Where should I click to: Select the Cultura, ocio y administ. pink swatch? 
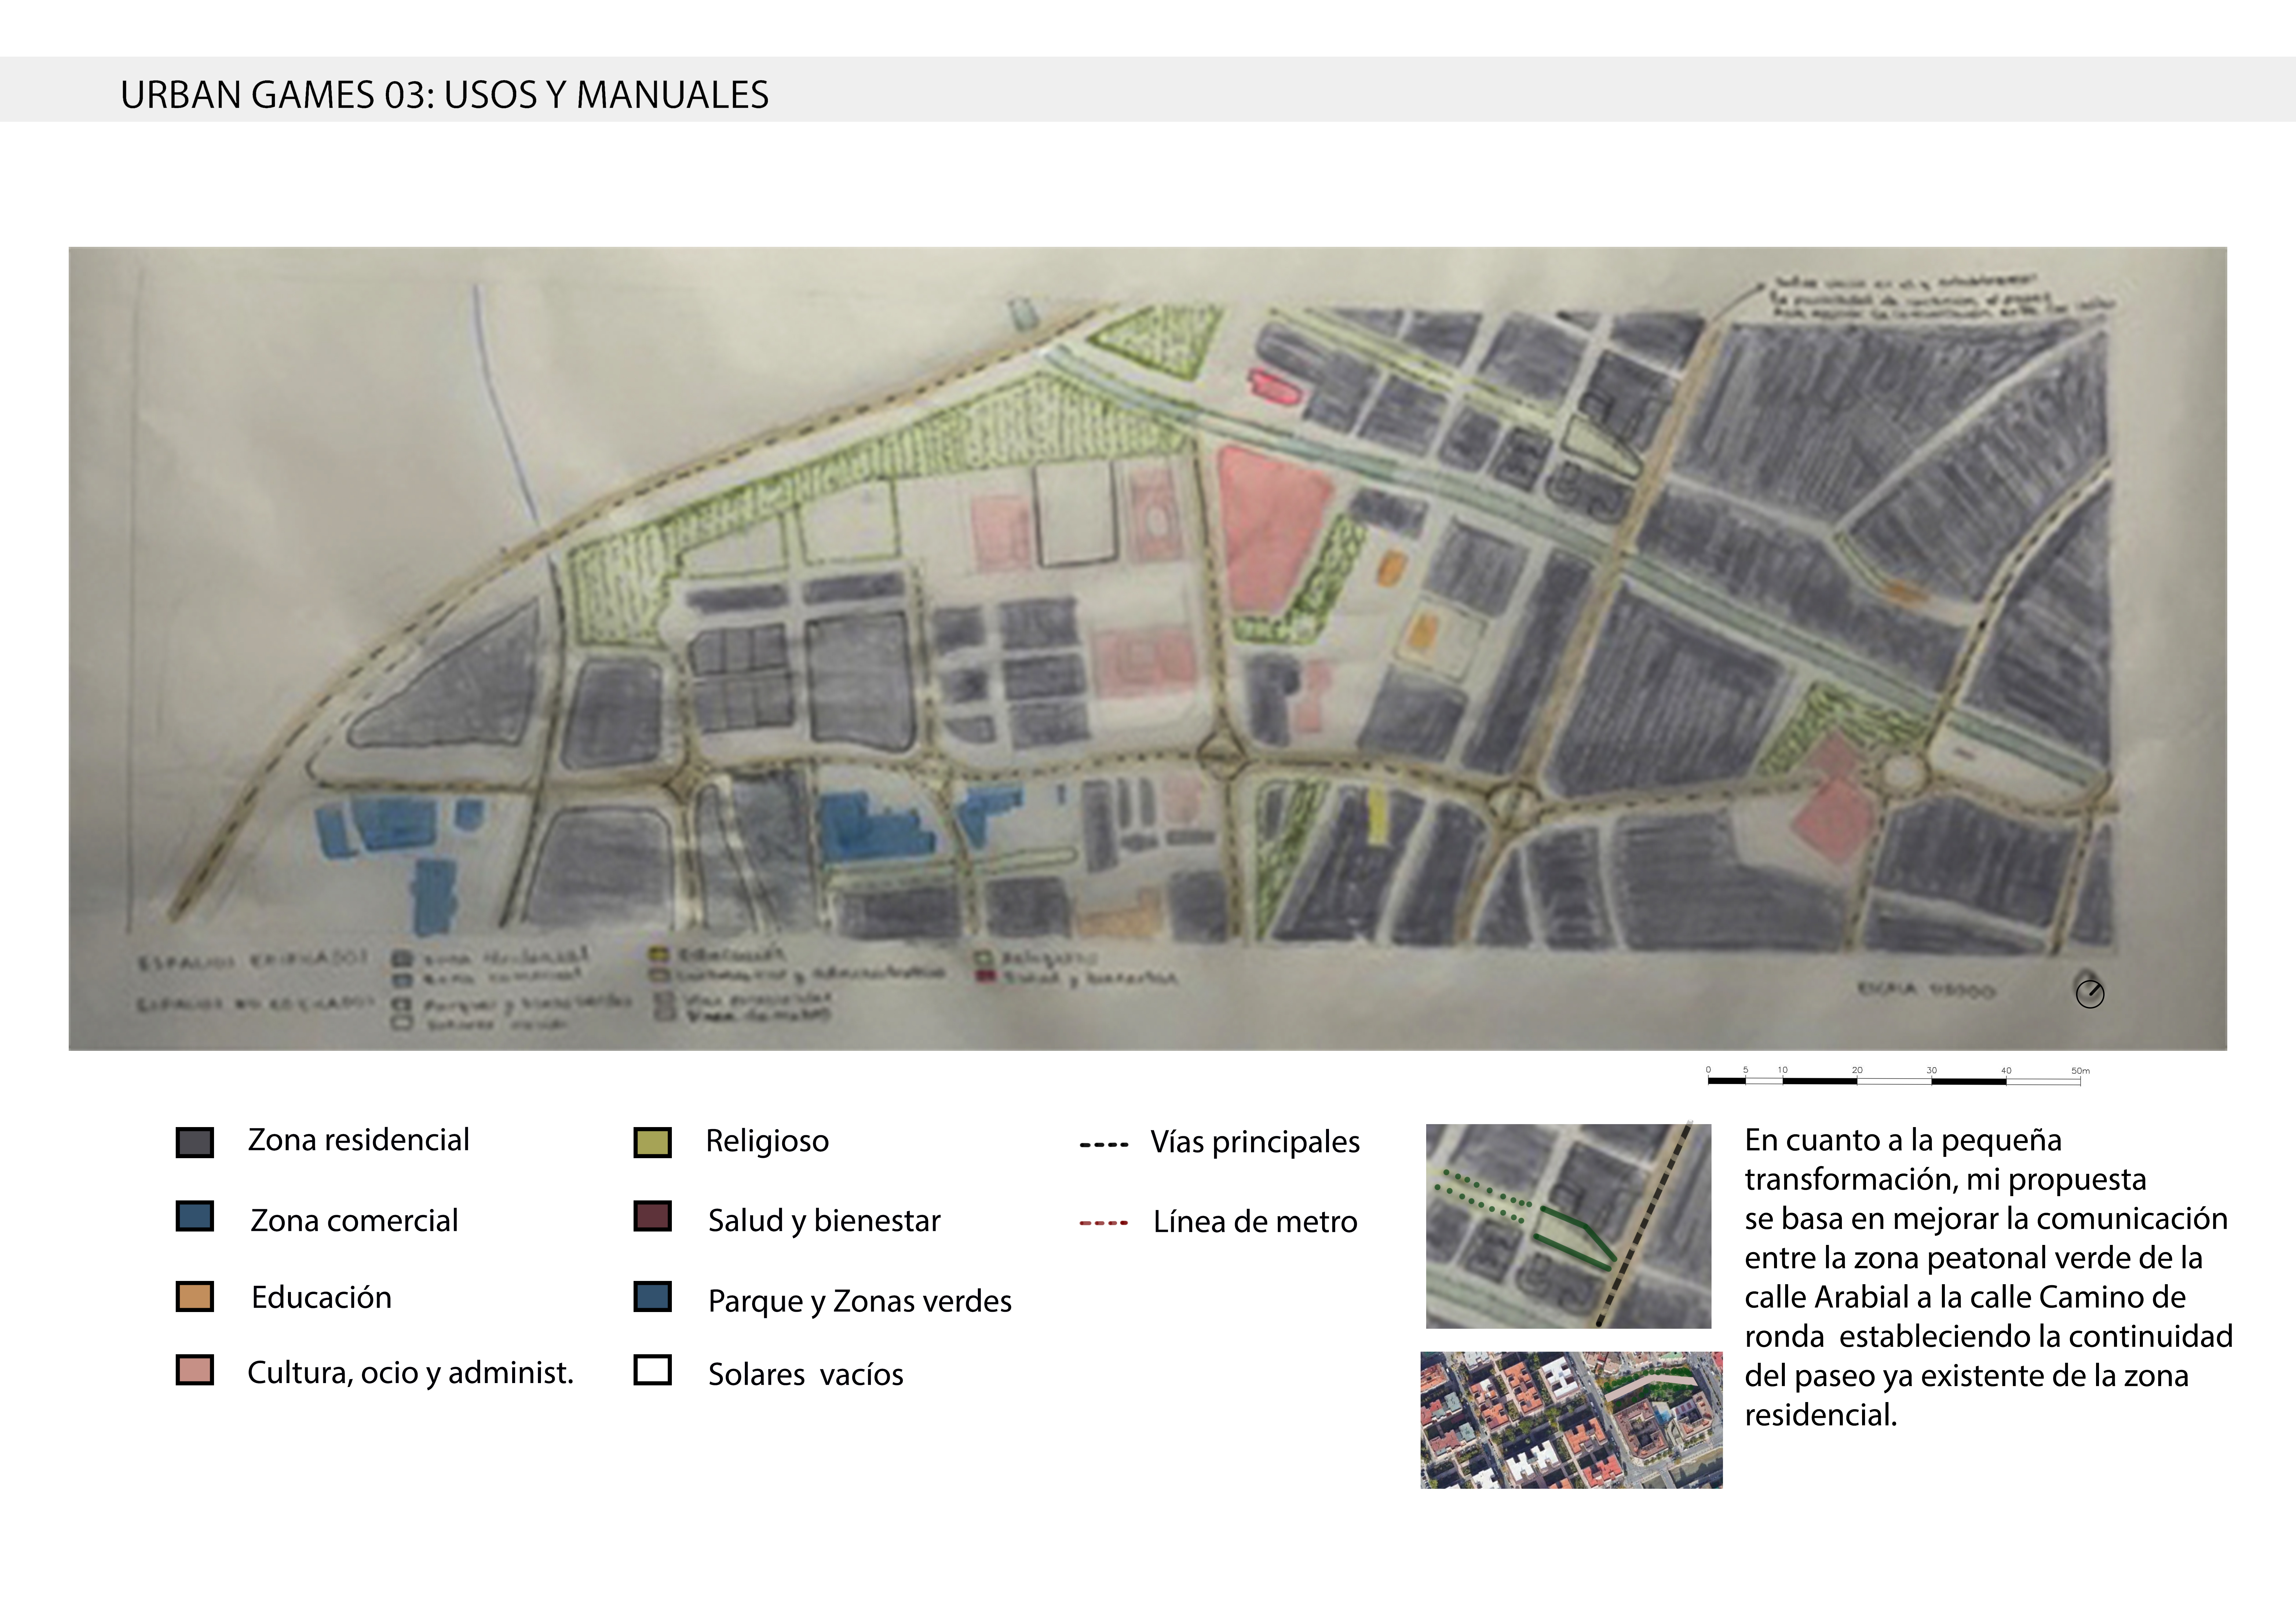point(195,1370)
